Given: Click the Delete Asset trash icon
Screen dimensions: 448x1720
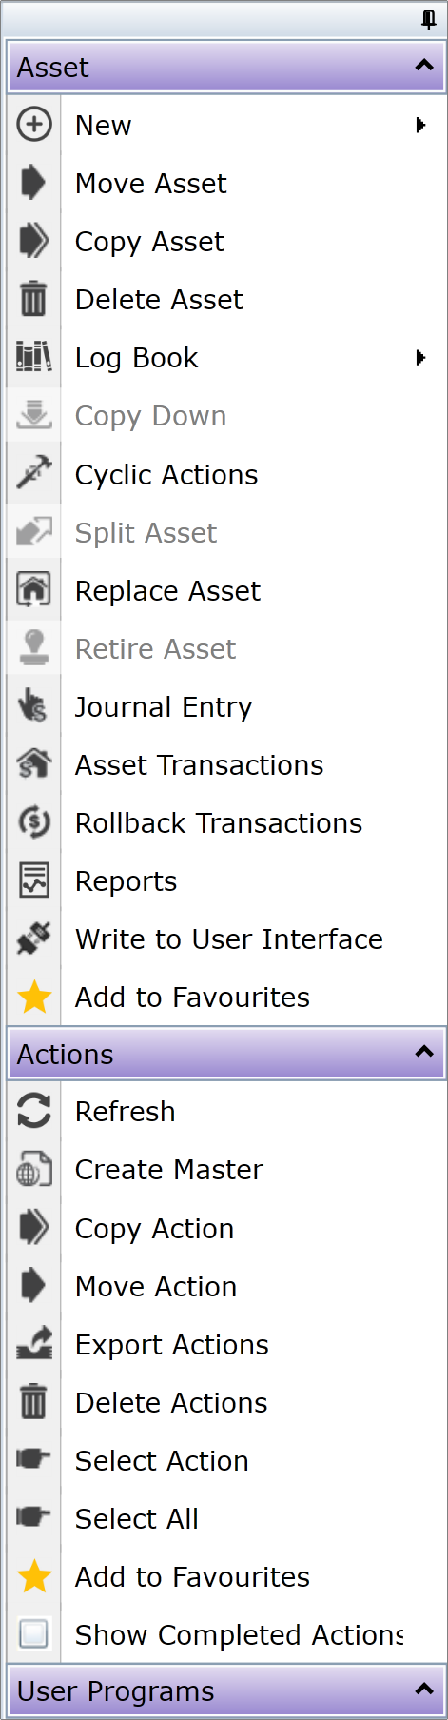Looking at the screenshot, I should (33, 299).
